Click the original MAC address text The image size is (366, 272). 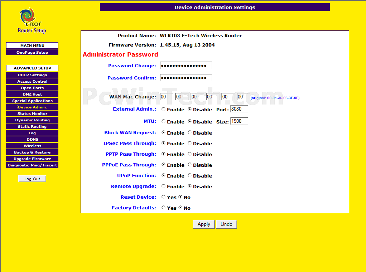[x=275, y=98]
